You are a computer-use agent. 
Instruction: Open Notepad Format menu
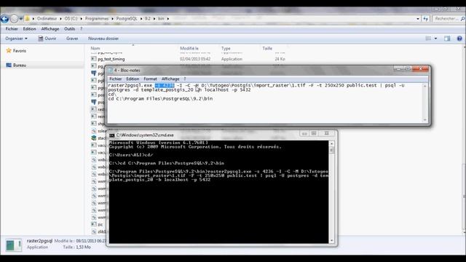click(x=150, y=79)
